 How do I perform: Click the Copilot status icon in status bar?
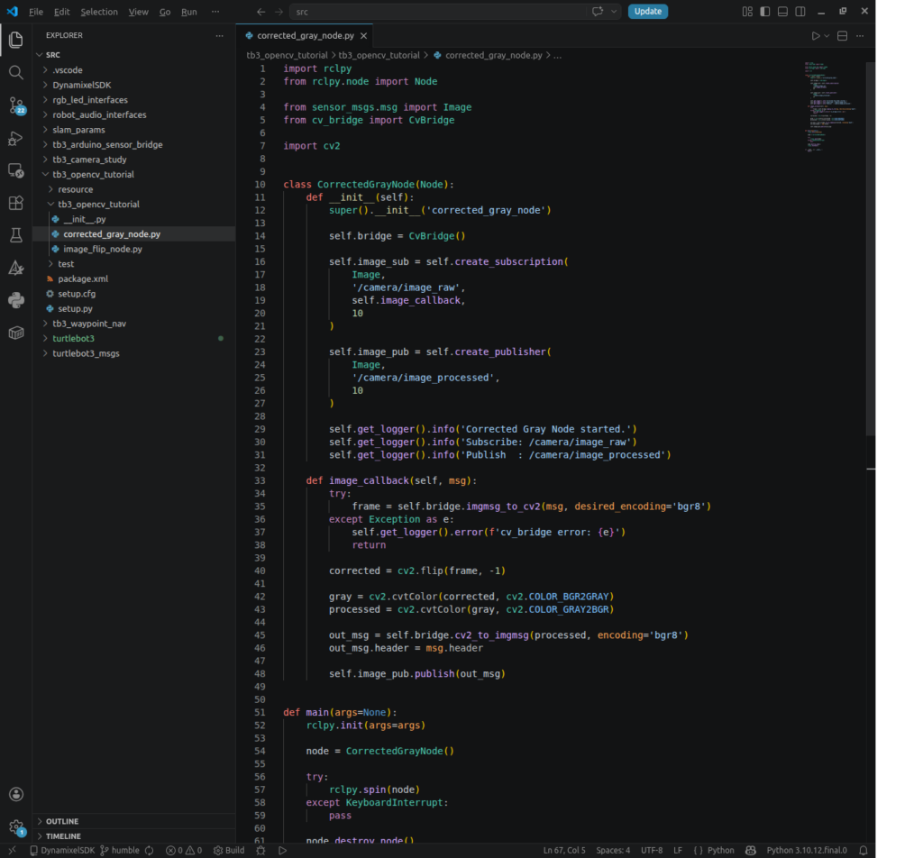click(x=751, y=851)
